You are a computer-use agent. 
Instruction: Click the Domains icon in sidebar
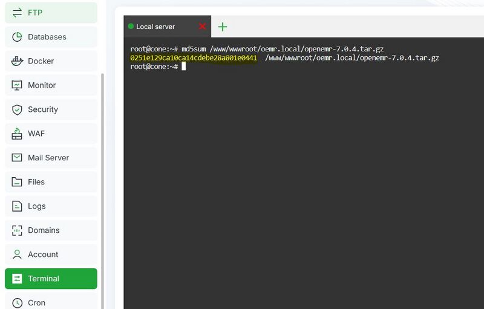click(x=17, y=230)
